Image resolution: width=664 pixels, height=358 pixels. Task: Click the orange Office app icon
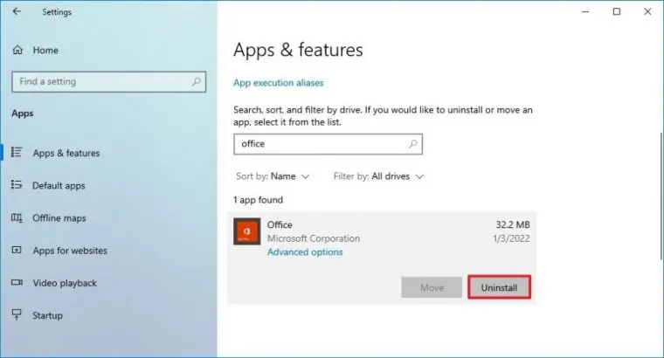click(x=246, y=231)
